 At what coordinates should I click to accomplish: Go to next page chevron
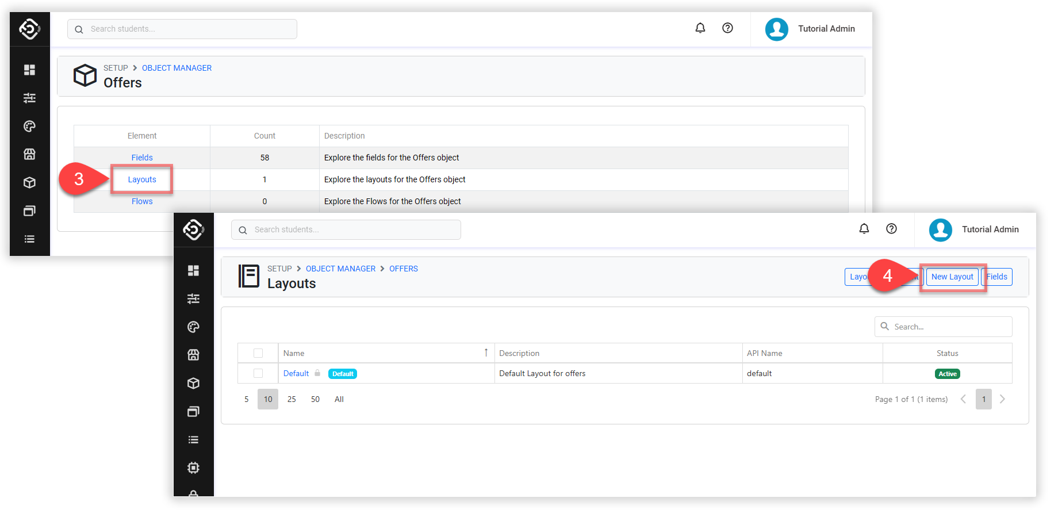[x=1002, y=399]
